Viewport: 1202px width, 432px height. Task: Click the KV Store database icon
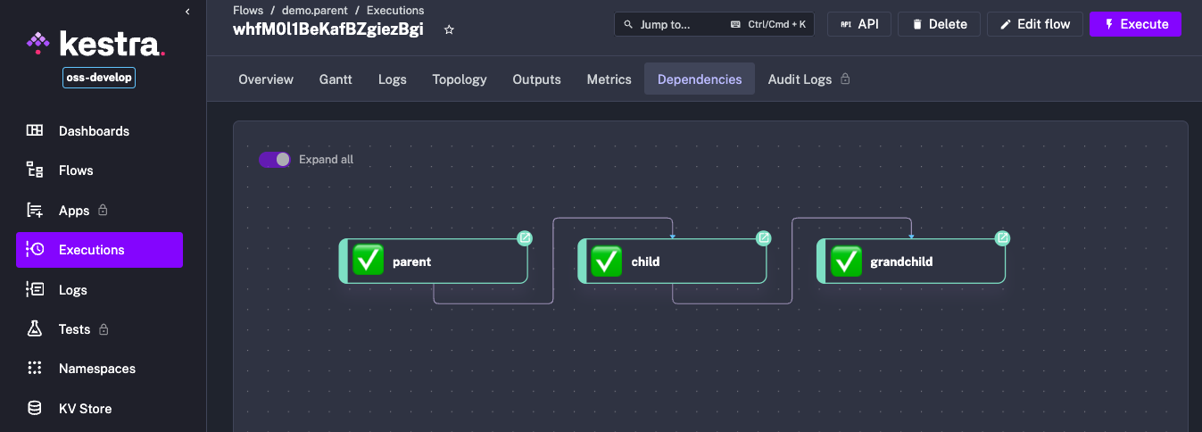click(x=35, y=408)
